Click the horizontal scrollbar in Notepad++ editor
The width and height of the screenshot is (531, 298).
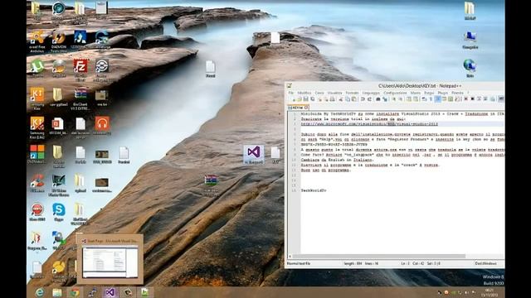pyautogui.click(x=378, y=257)
